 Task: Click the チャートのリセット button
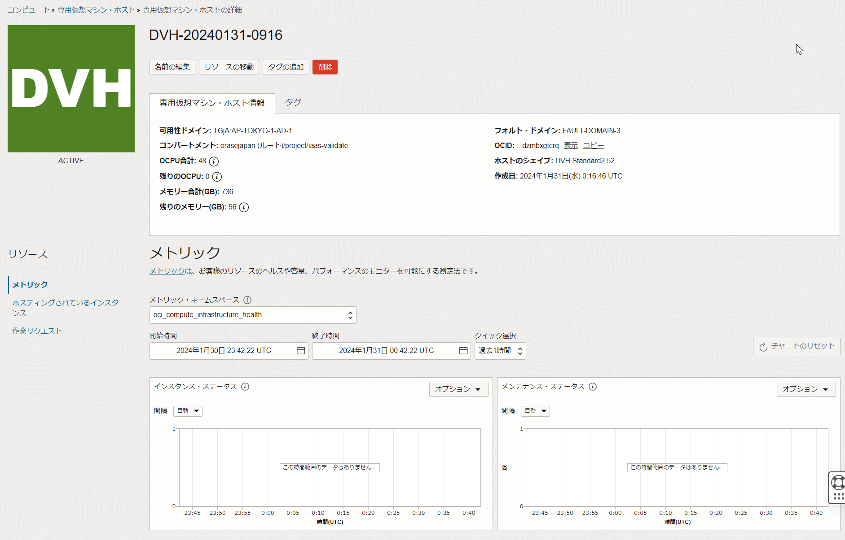click(797, 346)
